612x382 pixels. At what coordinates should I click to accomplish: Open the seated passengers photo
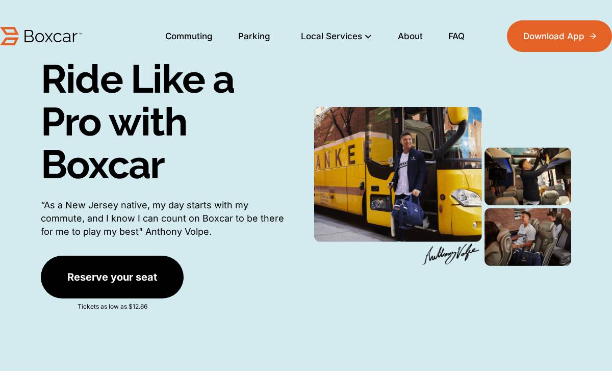528,237
